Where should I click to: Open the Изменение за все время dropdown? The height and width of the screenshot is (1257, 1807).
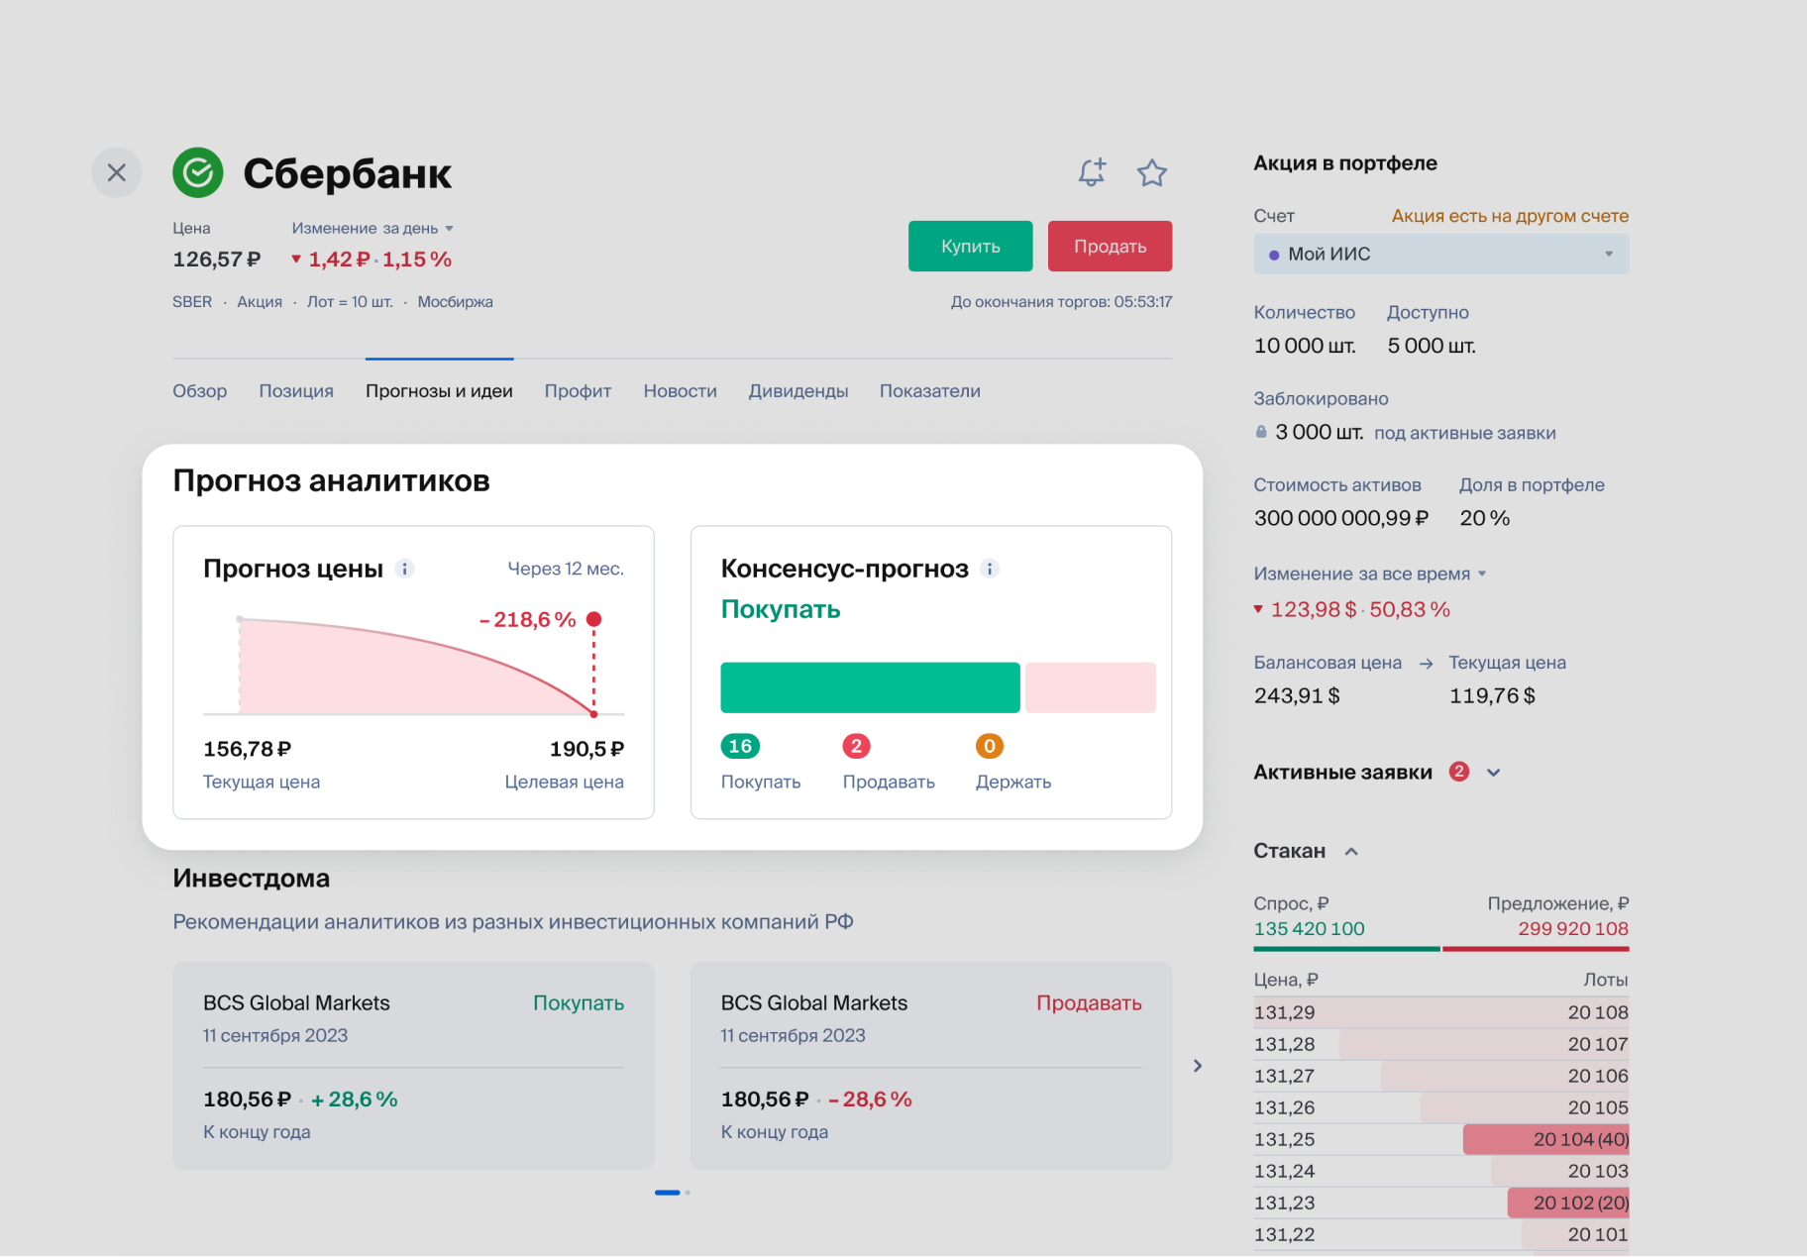point(1370,575)
